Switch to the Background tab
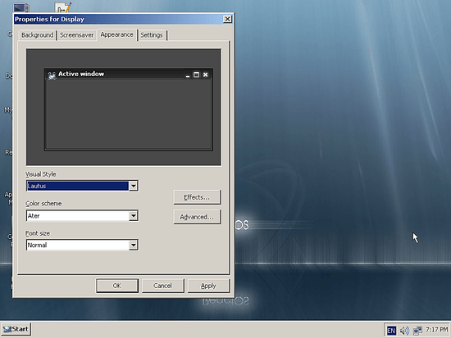Viewport: 451px width, 338px height. [38, 35]
